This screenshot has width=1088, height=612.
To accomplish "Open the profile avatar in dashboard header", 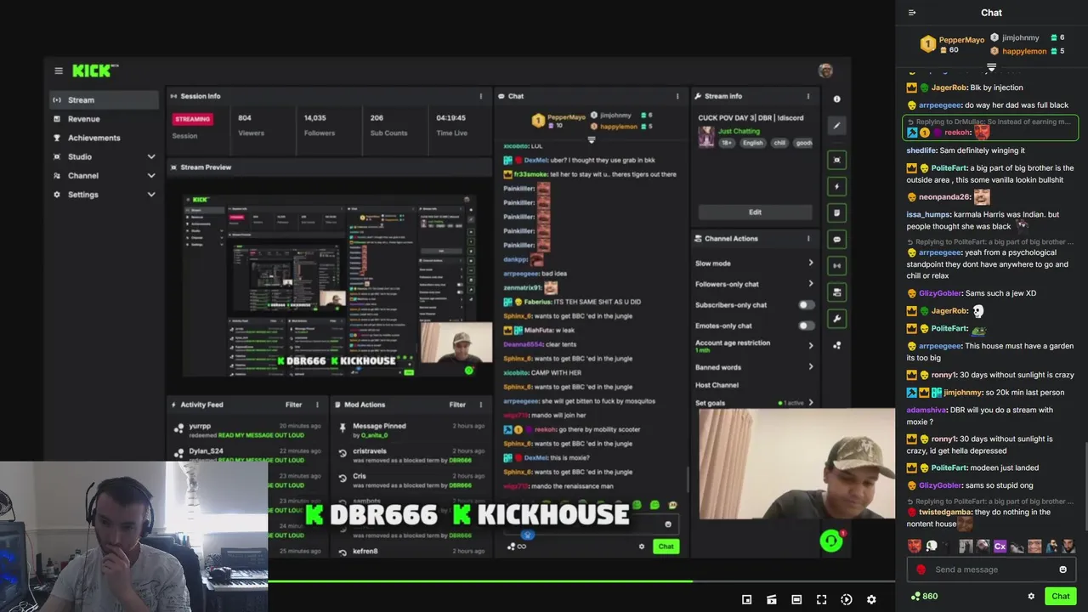I will [x=824, y=71].
